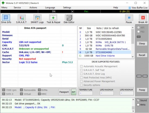This screenshot has width=149, height=113.
Task: Click the Passport button
Action: (x=64, y=92)
